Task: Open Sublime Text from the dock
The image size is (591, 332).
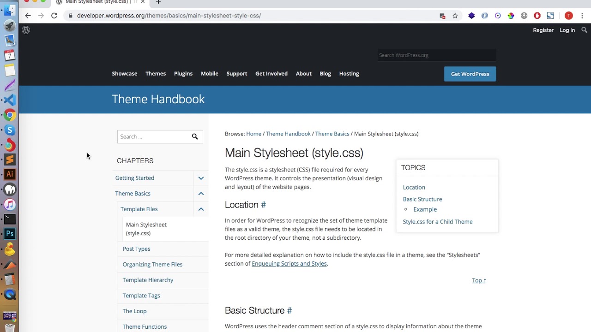Action: coord(10,160)
